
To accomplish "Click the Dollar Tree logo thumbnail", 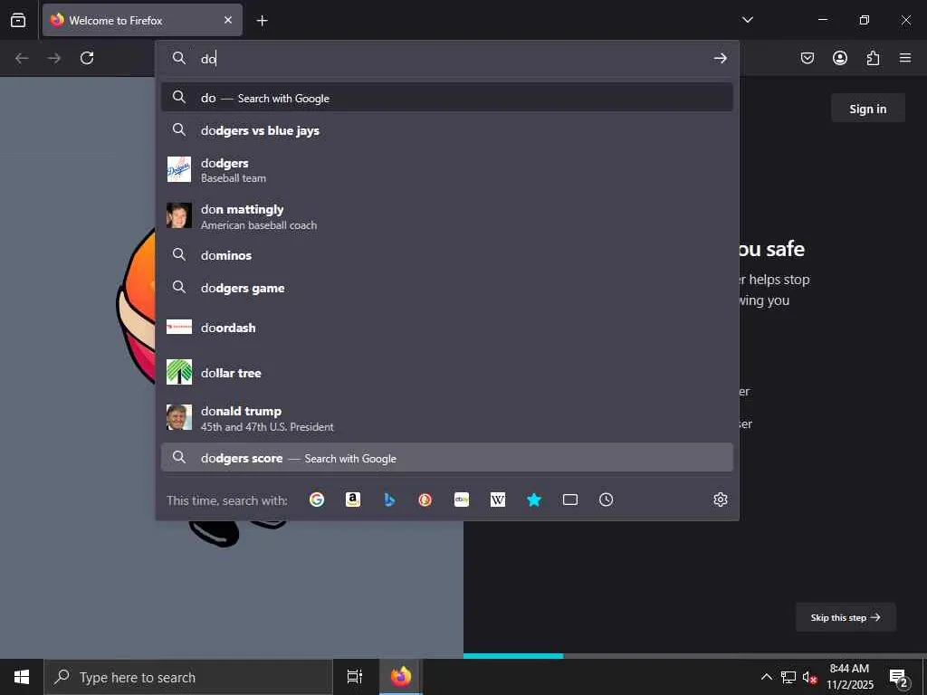I will pyautogui.click(x=179, y=372).
